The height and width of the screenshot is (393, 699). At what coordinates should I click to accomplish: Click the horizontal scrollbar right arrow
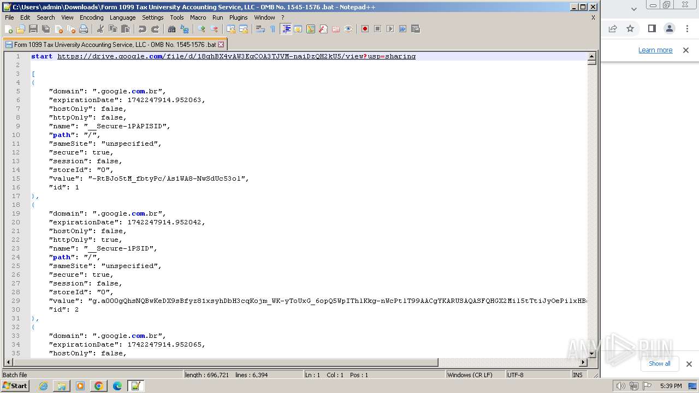coord(583,362)
